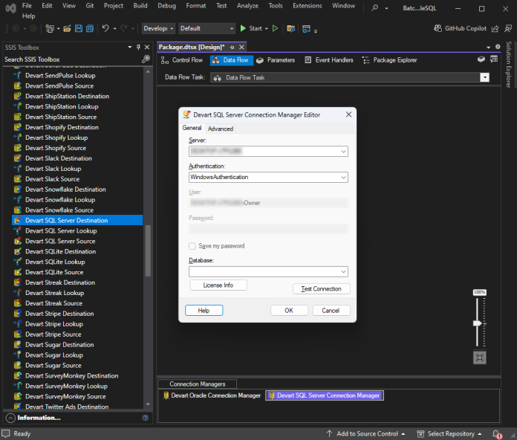Click the zoom-to-fit icon below zoom slider
This screenshot has width=517, height=440.
[479, 357]
